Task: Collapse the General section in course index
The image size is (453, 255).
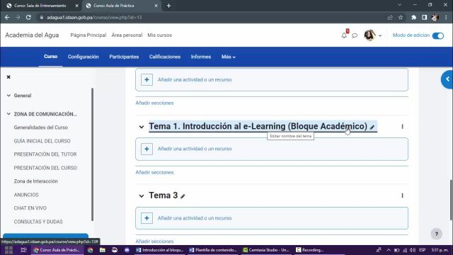Action: (x=8, y=96)
